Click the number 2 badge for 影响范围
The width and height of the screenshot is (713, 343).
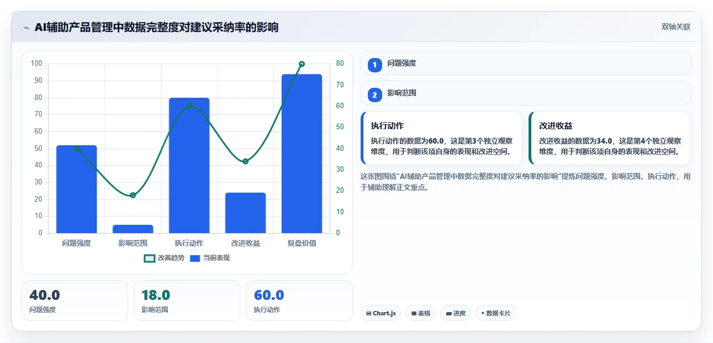(375, 95)
